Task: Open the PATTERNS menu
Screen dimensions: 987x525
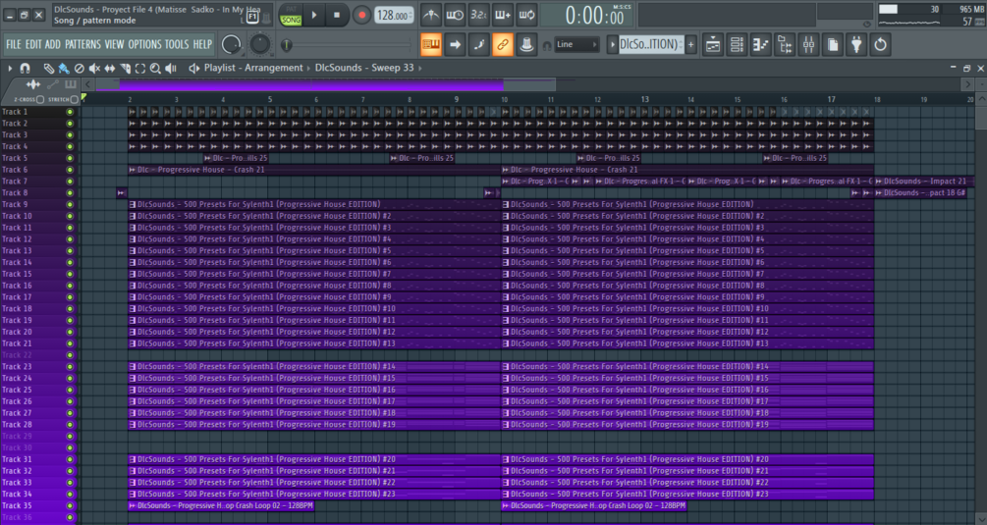Action: (x=82, y=44)
